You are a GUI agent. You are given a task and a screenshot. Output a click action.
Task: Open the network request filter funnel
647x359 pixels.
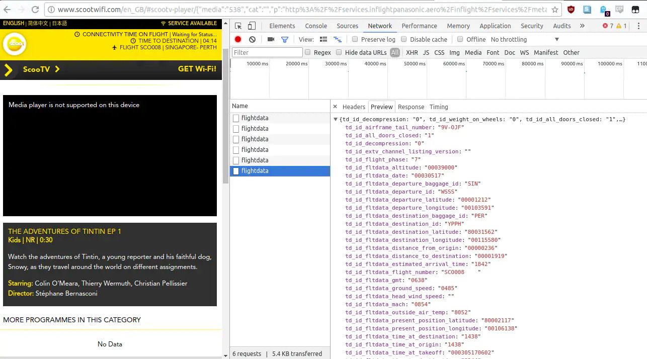tap(285, 39)
